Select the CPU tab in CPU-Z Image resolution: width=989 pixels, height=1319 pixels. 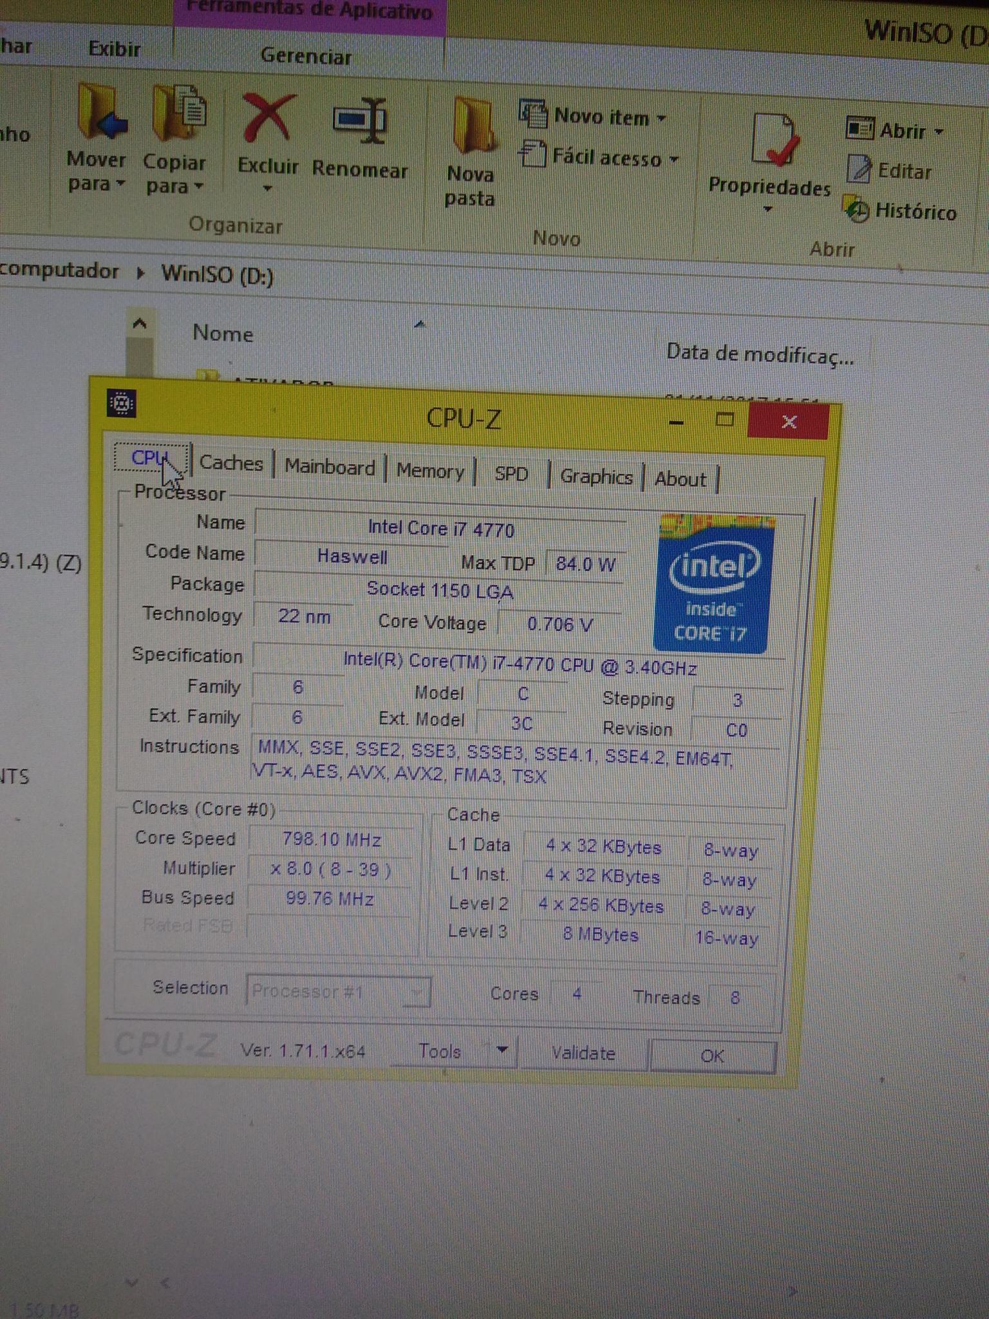tap(151, 458)
